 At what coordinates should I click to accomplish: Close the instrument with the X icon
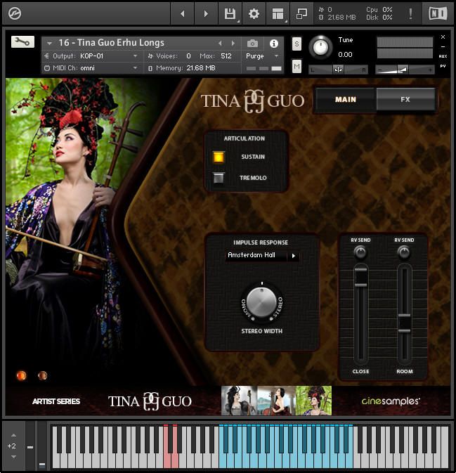pyautogui.click(x=443, y=37)
